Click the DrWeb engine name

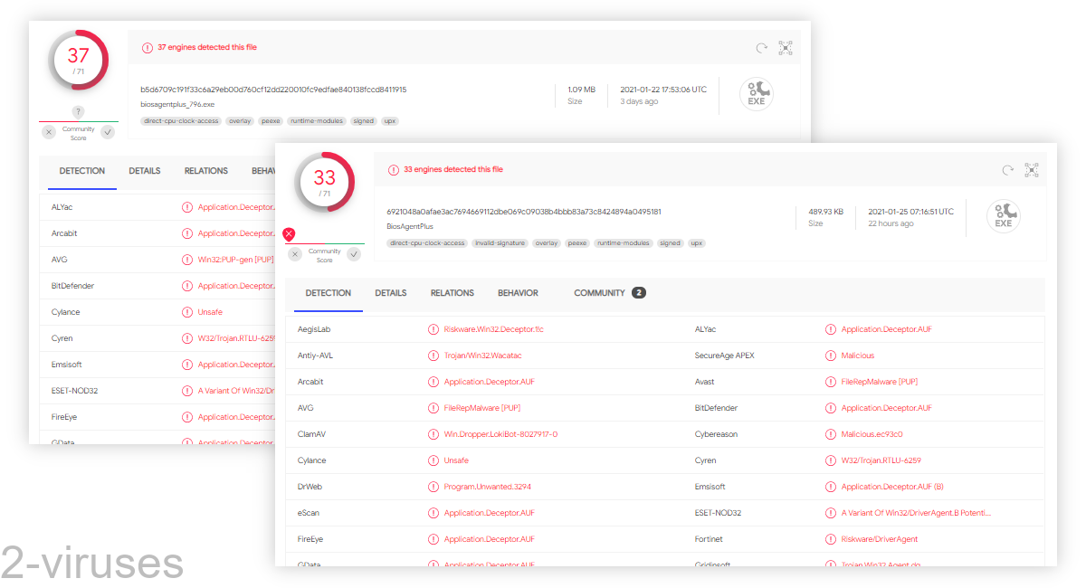[310, 487]
